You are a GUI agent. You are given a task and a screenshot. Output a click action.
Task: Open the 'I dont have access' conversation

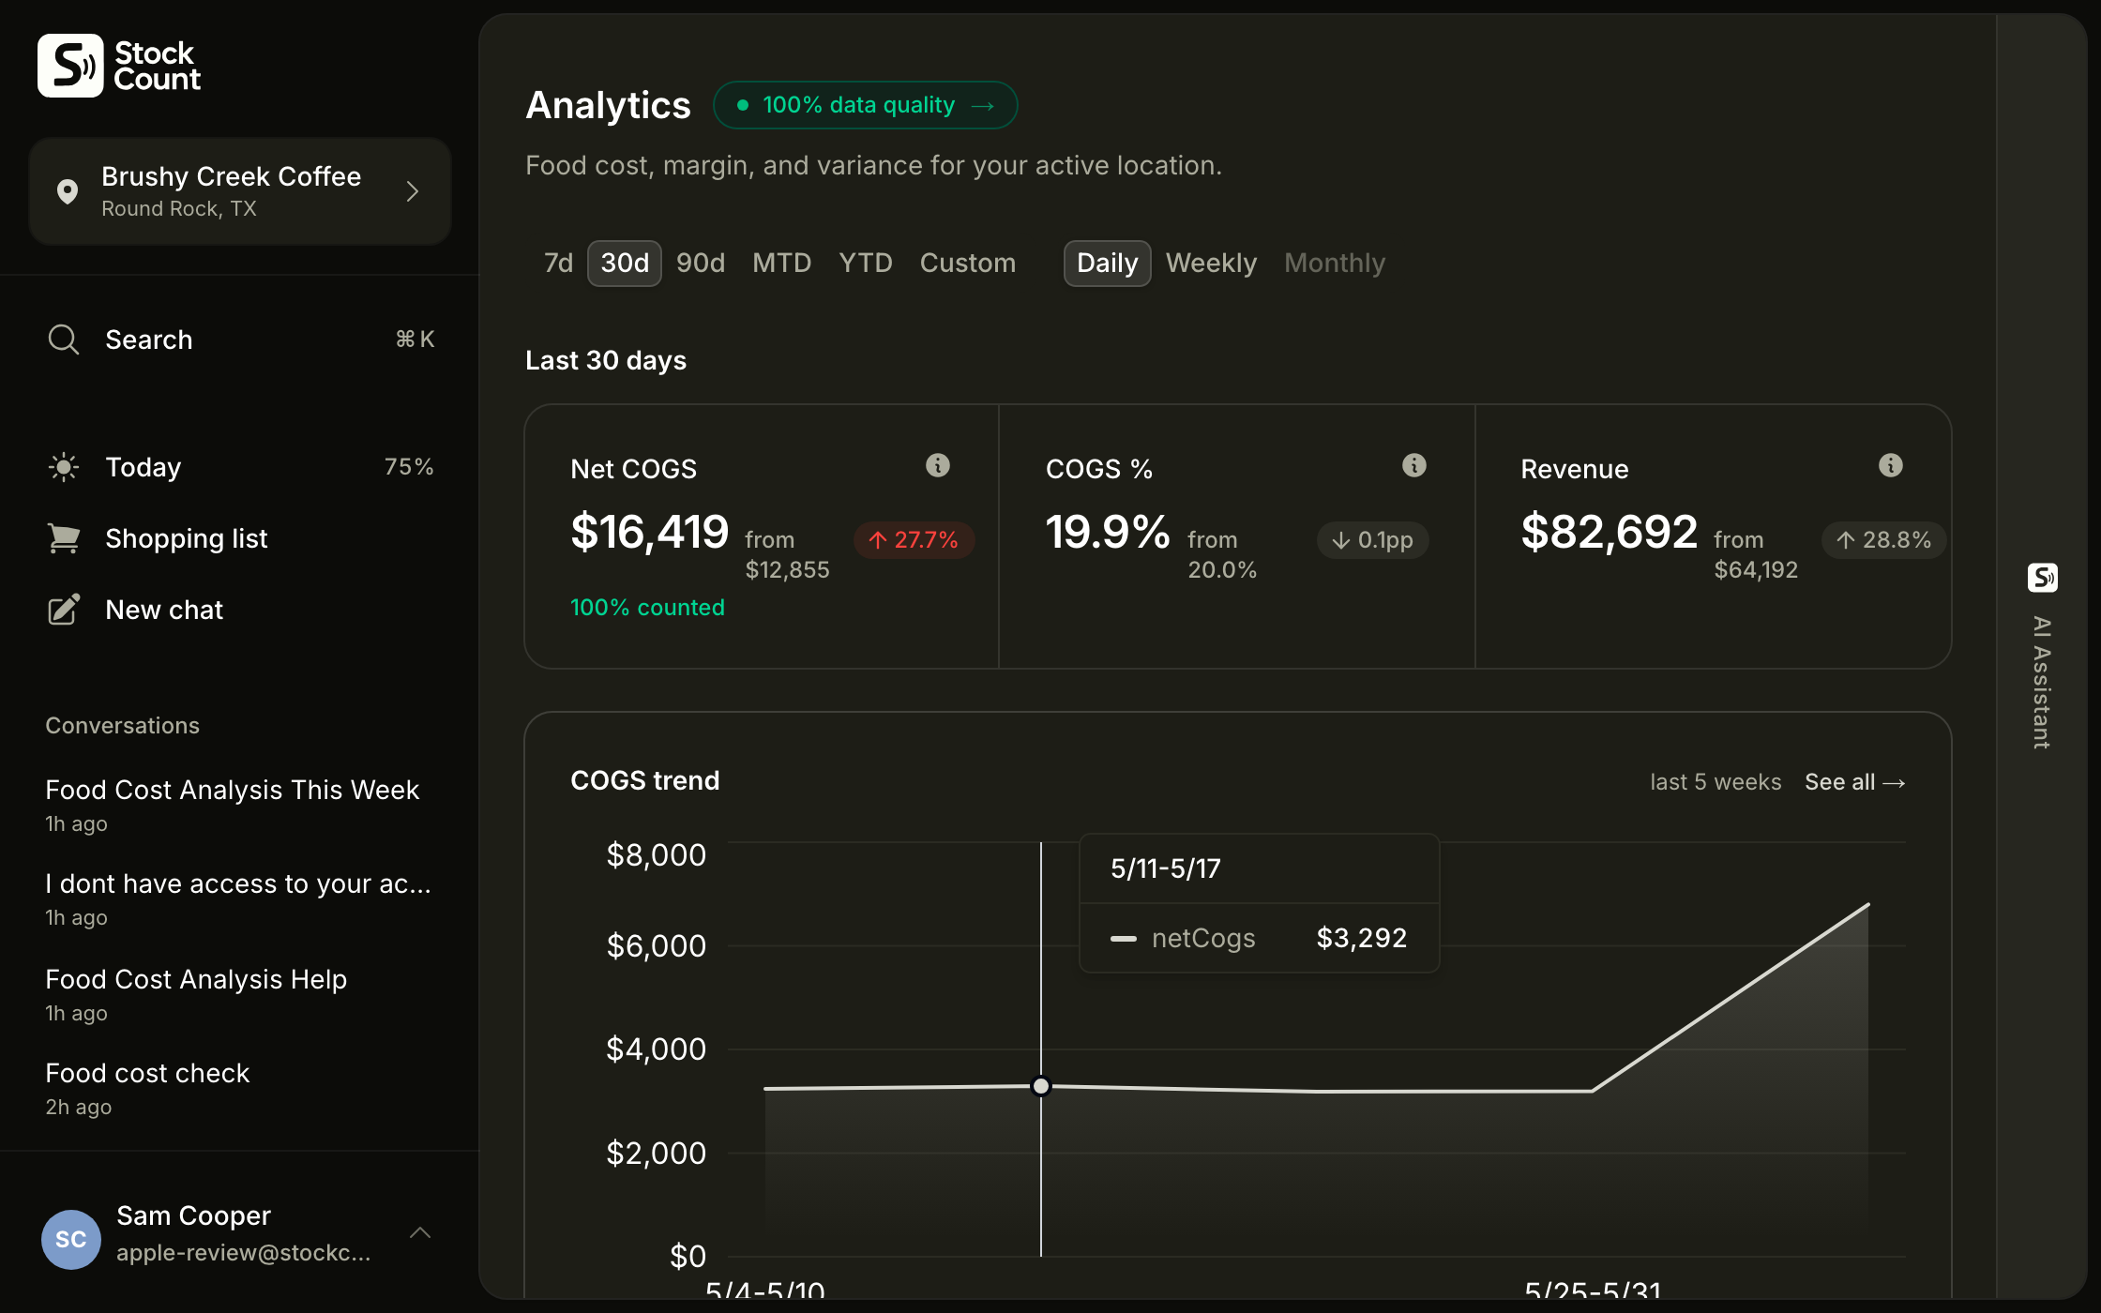click(240, 898)
